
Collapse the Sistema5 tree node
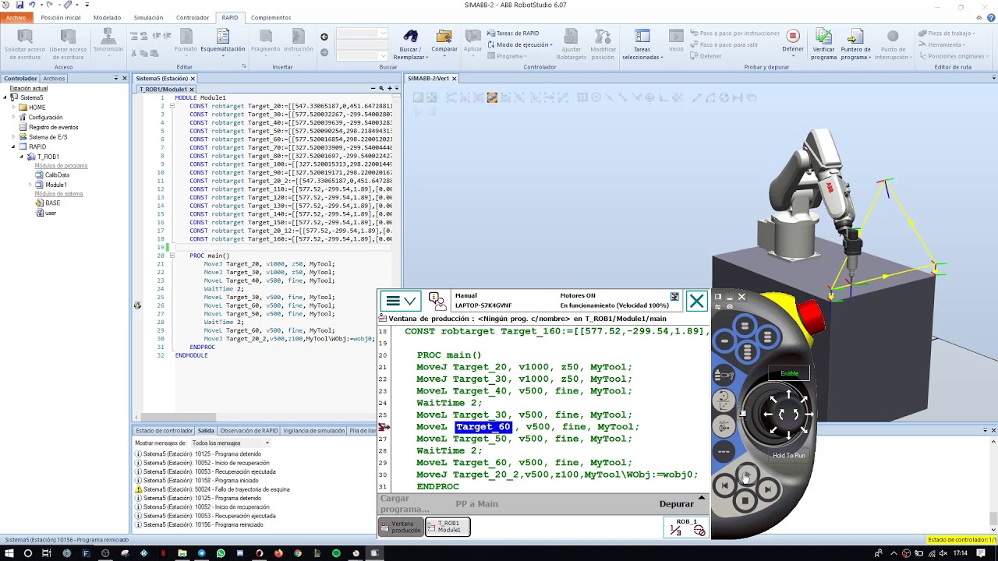click(x=5, y=97)
